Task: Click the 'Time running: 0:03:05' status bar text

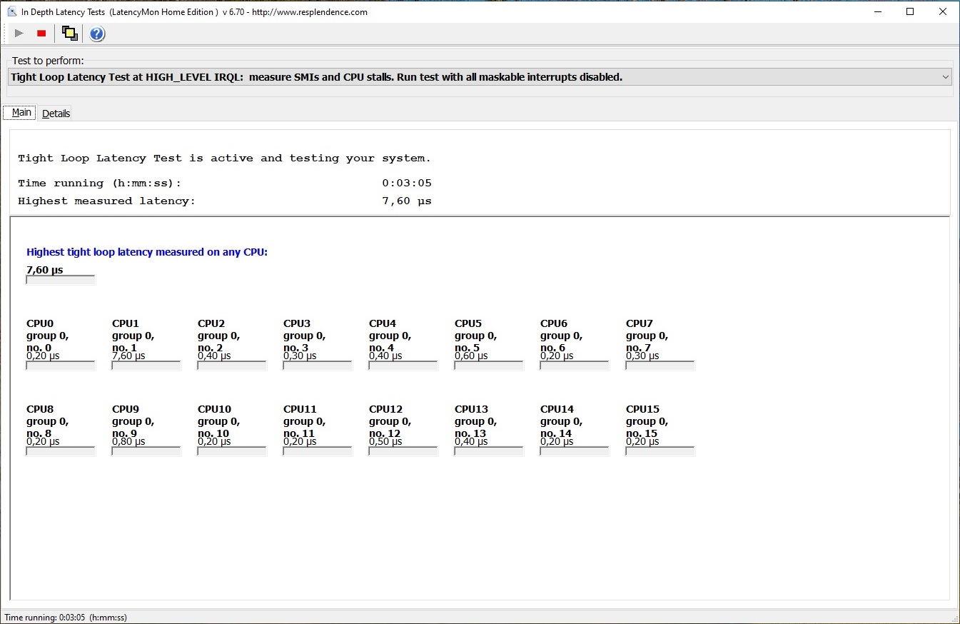Action: coord(66,618)
